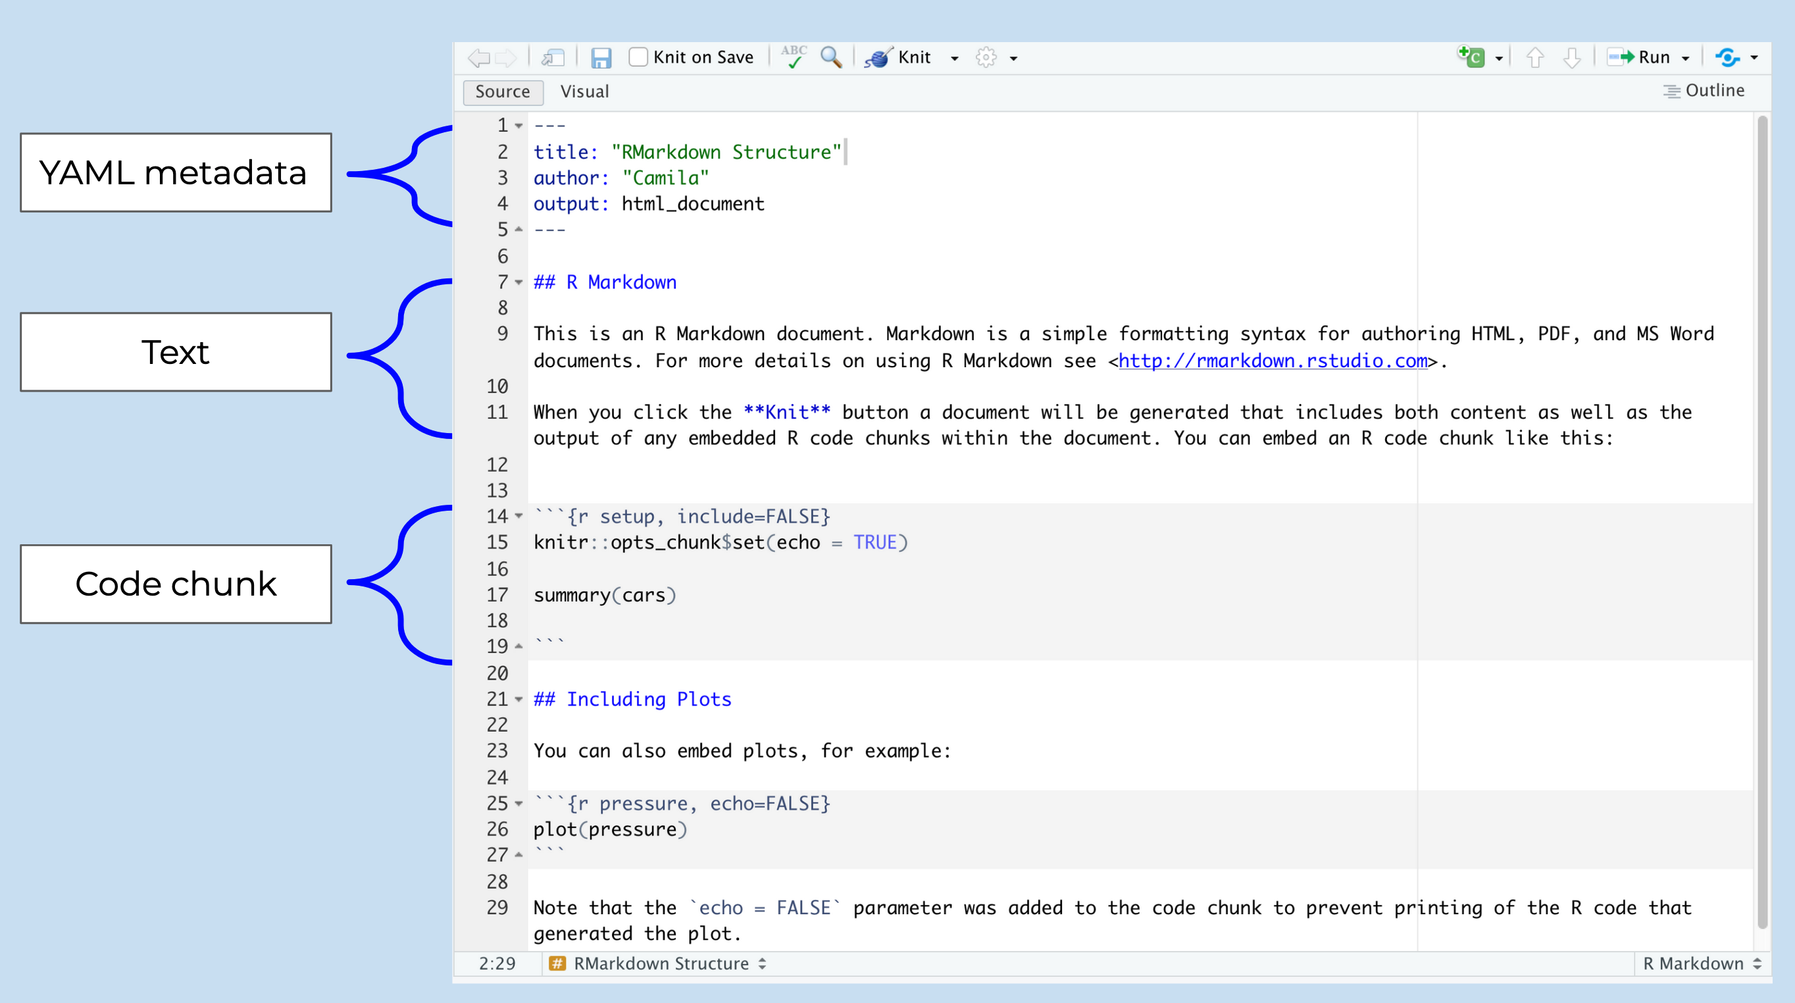Open the Knit options dropdown arrow
The height and width of the screenshot is (1003, 1795).
coord(955,59)
